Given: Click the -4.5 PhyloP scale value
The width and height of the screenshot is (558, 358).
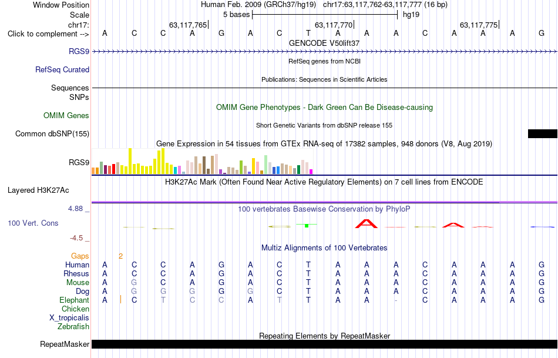Looking at the screenshot, I should pyautogui.click(x=76, y=237).
